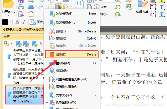
Task: Click the 编辑表单 edit form button
Action: point(142,7)
